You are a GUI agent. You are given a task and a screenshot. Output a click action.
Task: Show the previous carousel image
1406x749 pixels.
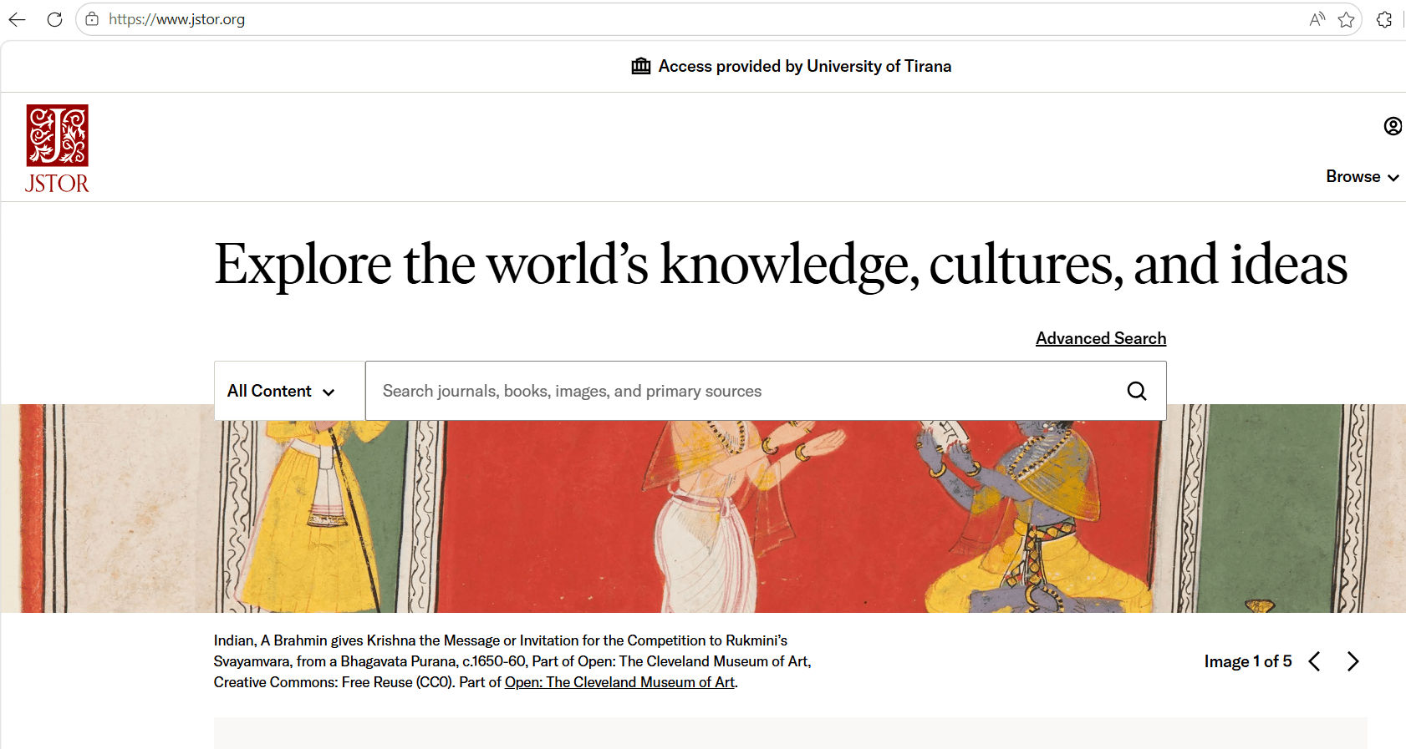click(x=1314, y=661)
